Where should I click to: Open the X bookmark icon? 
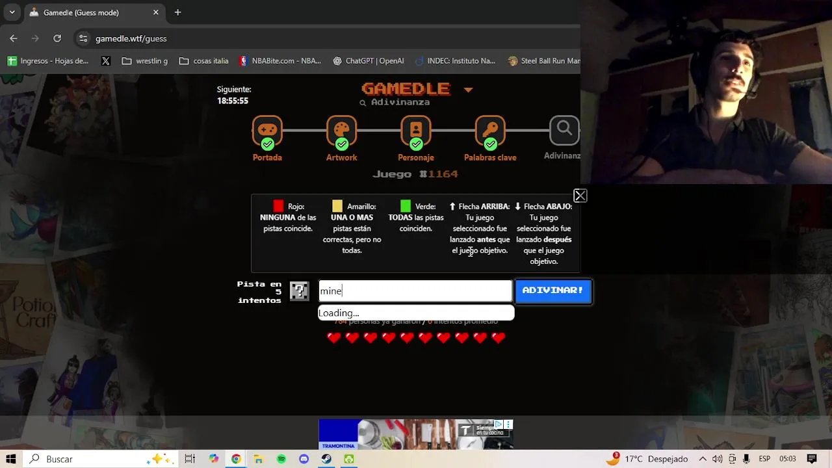106,60
